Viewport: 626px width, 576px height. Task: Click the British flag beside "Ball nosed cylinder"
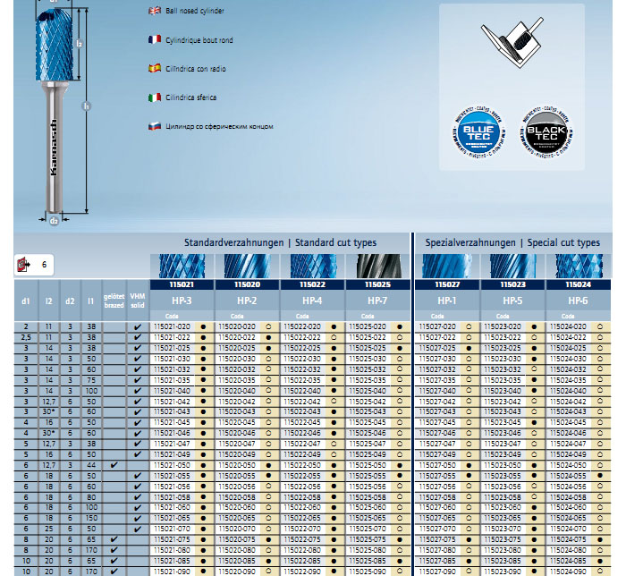[x=154, y=11]
